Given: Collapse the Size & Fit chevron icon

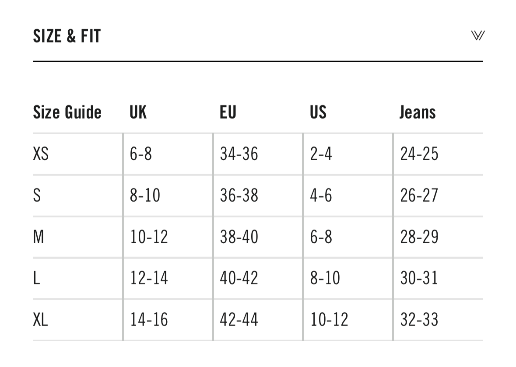Looking at the screenshot, I should tap(477, 35).
